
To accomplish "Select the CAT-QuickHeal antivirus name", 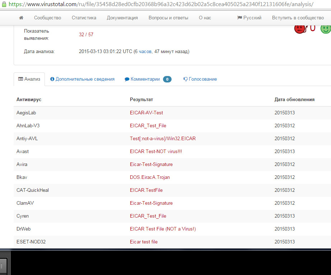I will (x=33, y=190).
